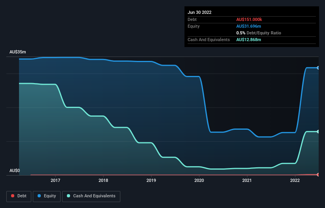Click the 2017 x-axis label
The image size is (325, 208).
coord(55,180)
